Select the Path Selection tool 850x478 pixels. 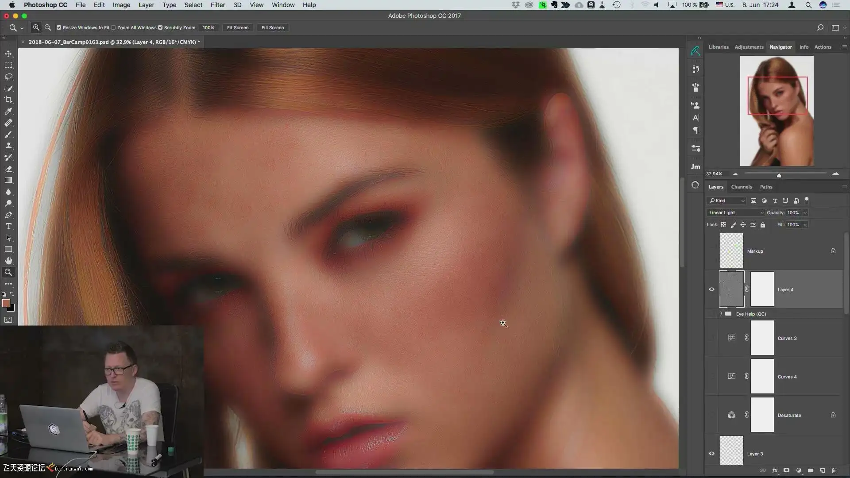8,238
